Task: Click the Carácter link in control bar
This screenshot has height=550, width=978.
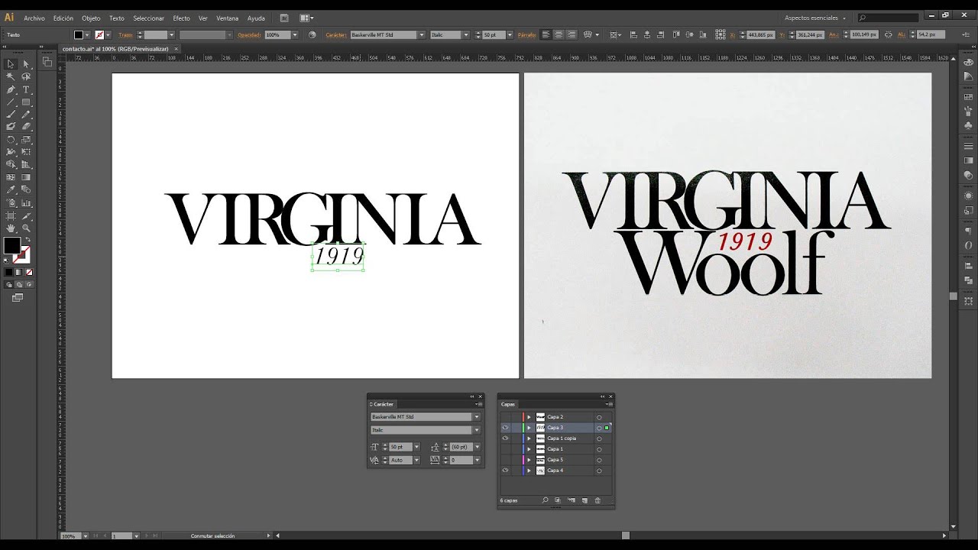Action: tap(336, 35)
